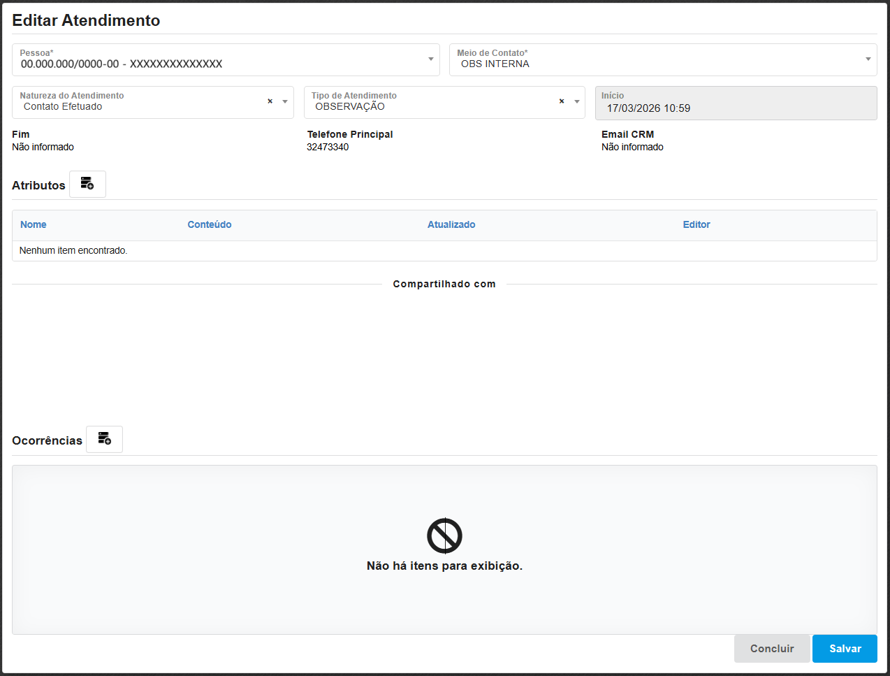Click the add occurrence icon beside Ocorrências
The height and width of the screenshot is (676, 890).
click(104, 439)
